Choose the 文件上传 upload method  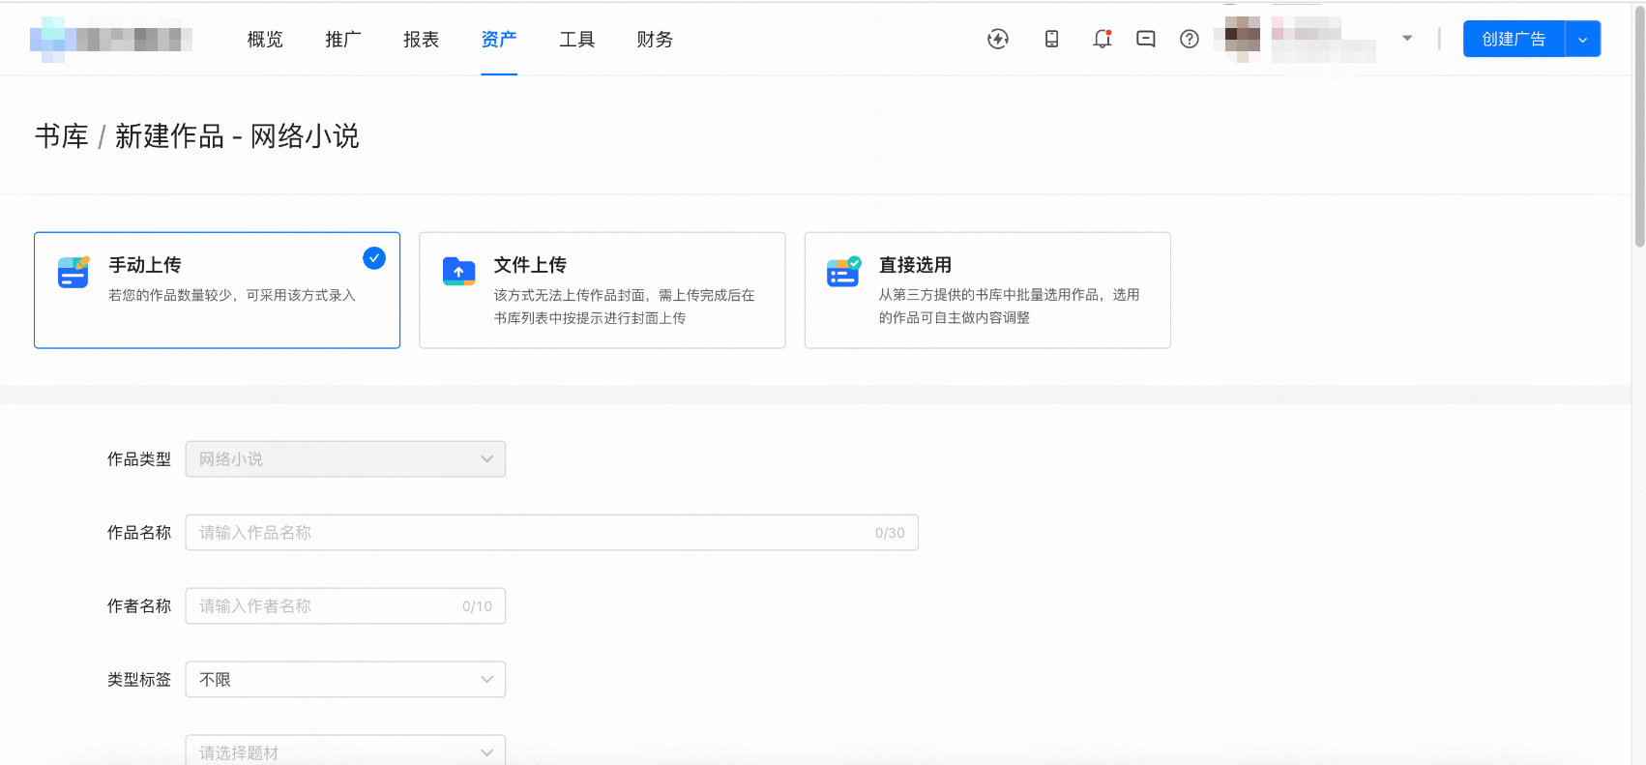point(602,290)
